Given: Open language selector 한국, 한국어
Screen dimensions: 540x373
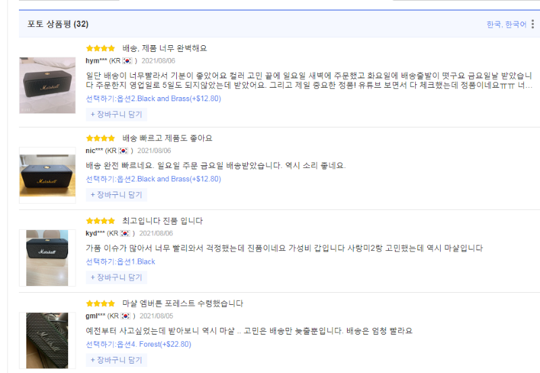Looking at the screenshot, I should click(506, 24).
